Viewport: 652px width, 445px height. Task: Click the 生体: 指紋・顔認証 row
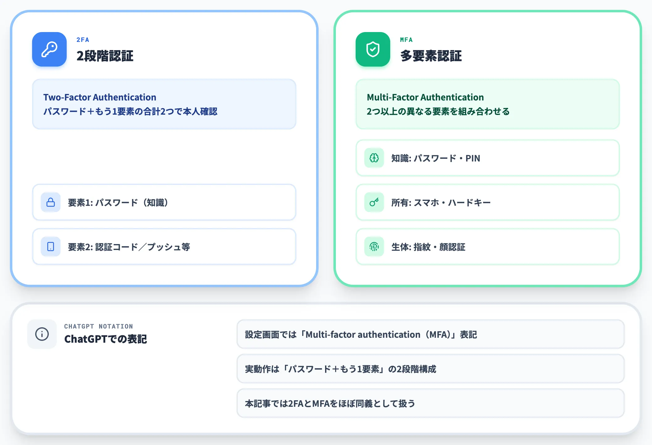point(488,247)
